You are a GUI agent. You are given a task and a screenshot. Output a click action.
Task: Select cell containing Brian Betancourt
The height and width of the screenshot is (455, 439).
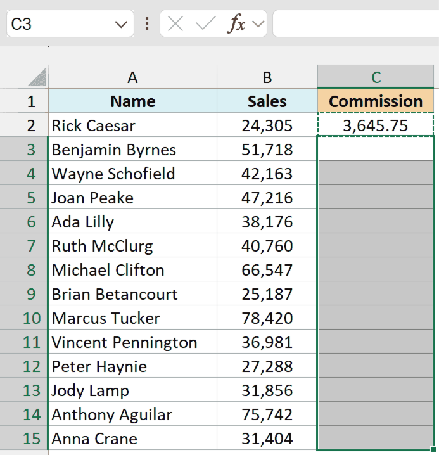pos(132,293)
